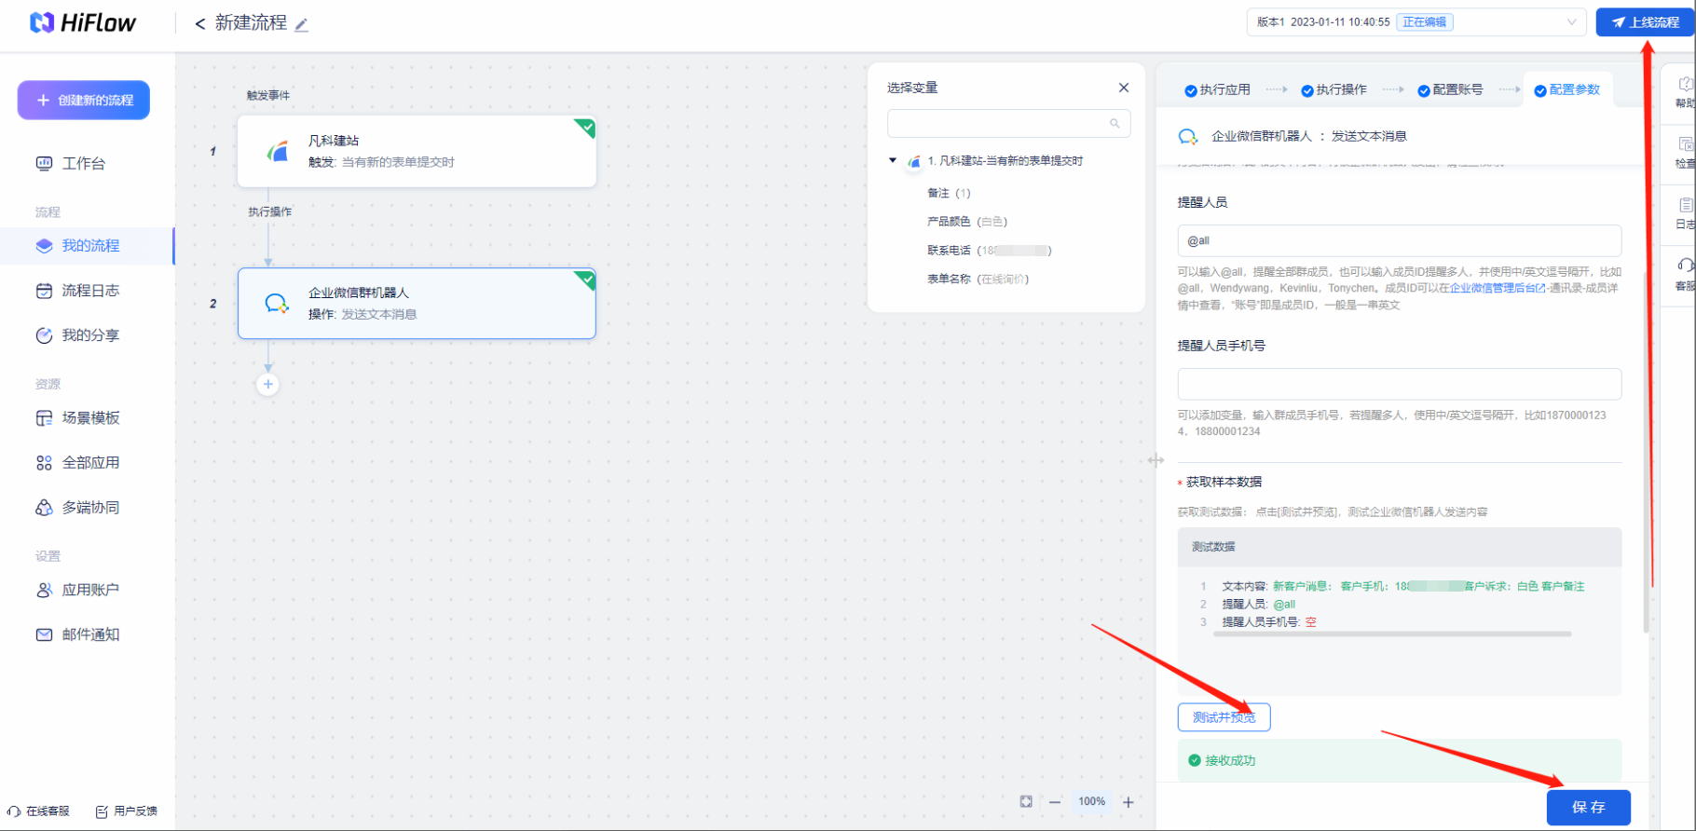Collapse the 凡科建站-当有新的表单提交时 variable group
Screen dimensions: 1696x831
(893, 160)
